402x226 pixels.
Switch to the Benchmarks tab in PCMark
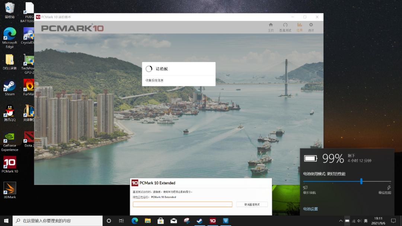(x=285, y=27)
